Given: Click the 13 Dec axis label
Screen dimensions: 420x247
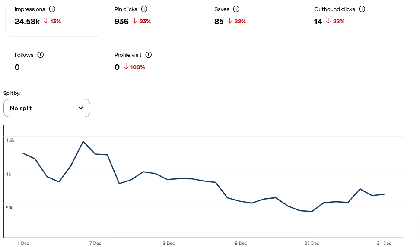Looking at the screenshot, I should click(x=167, y=243).
